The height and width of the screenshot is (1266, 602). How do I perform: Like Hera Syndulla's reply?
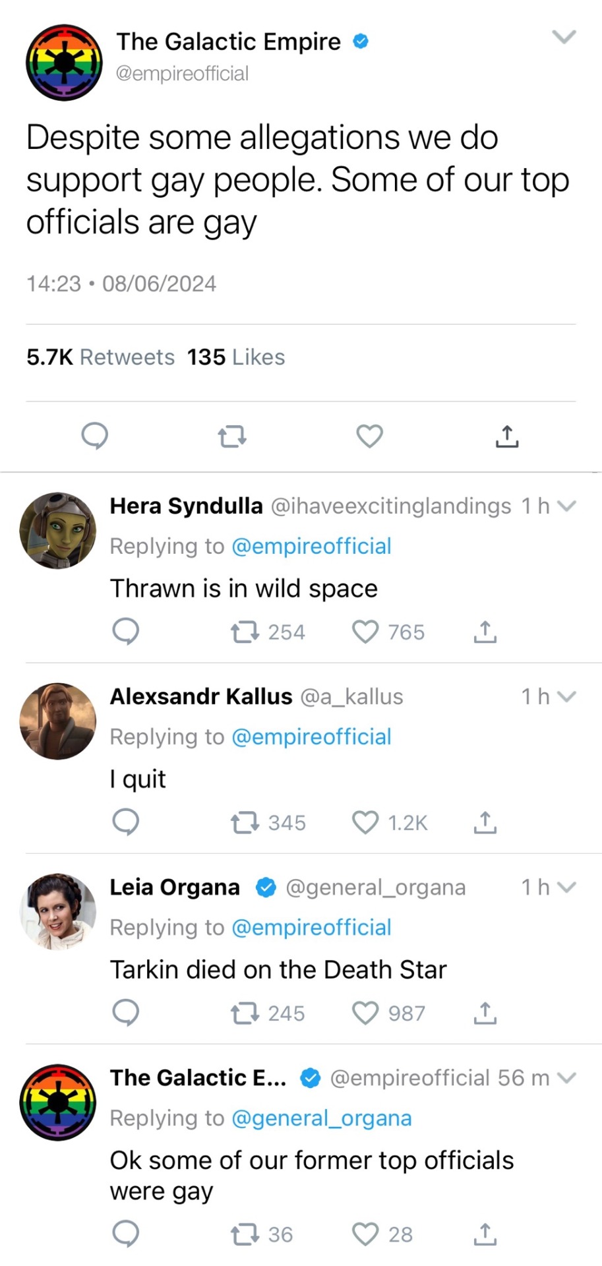365,632
